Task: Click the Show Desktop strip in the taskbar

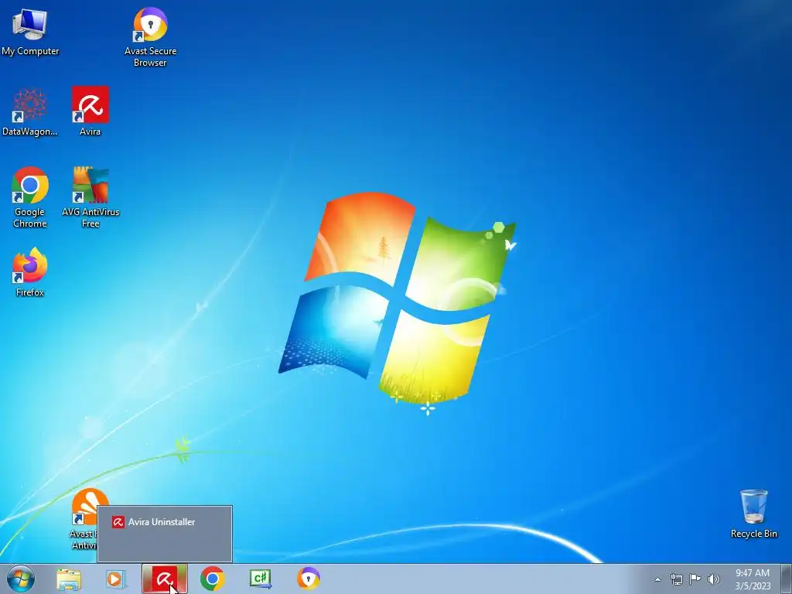Action: (787, 579)
